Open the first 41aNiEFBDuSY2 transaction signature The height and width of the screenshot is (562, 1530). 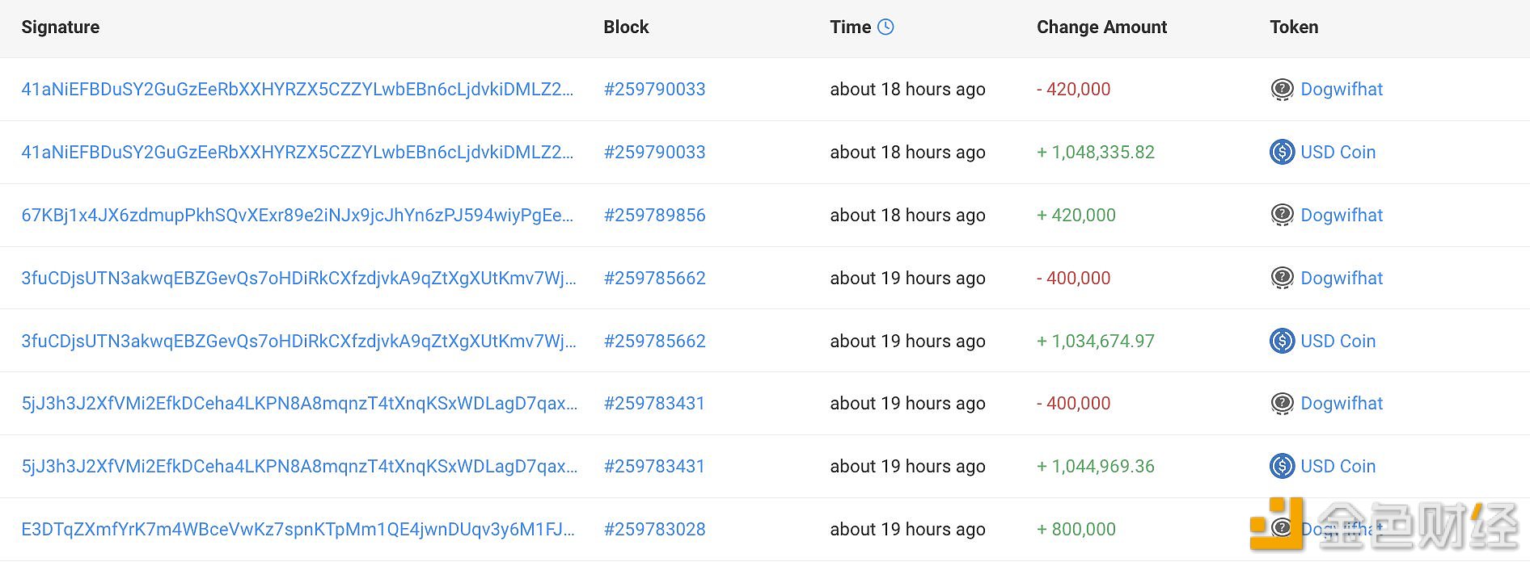pos(298,89)
